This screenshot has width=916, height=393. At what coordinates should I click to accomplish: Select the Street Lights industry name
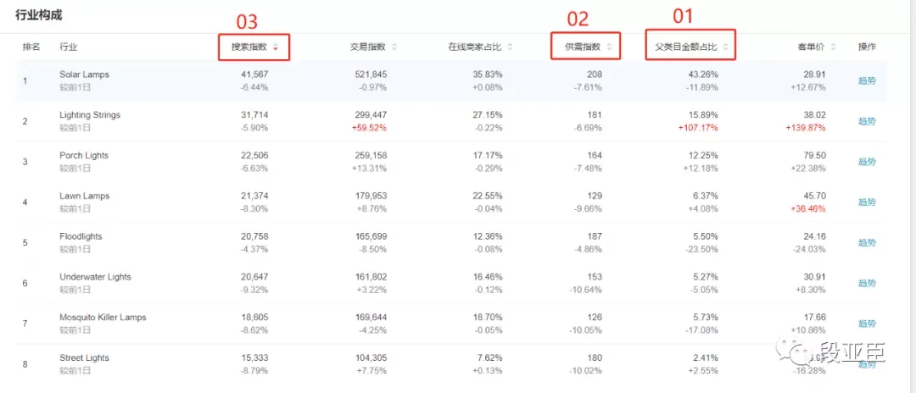click(84, 358)
